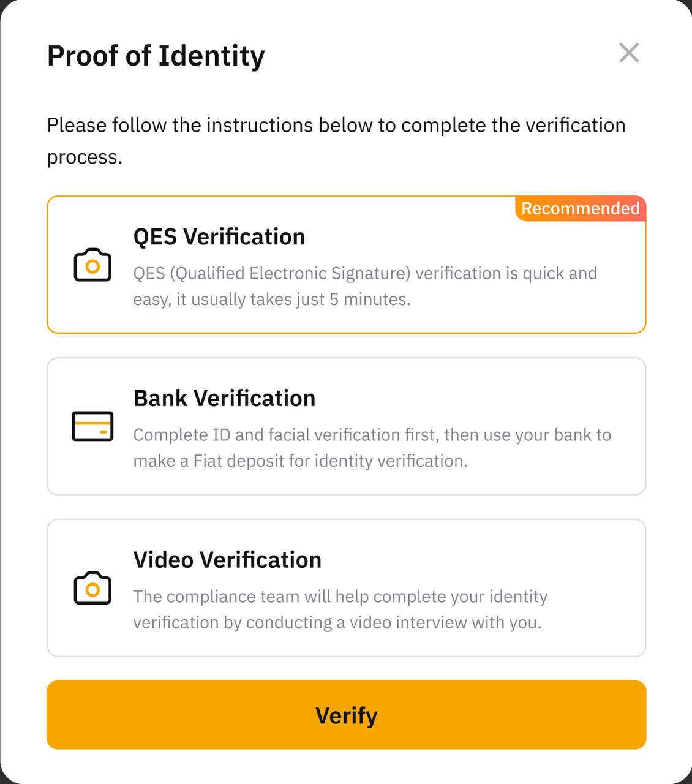Click the Video Verification camera icon
Viewport: 692px width, 784px height.
click(x=92, y=589)
